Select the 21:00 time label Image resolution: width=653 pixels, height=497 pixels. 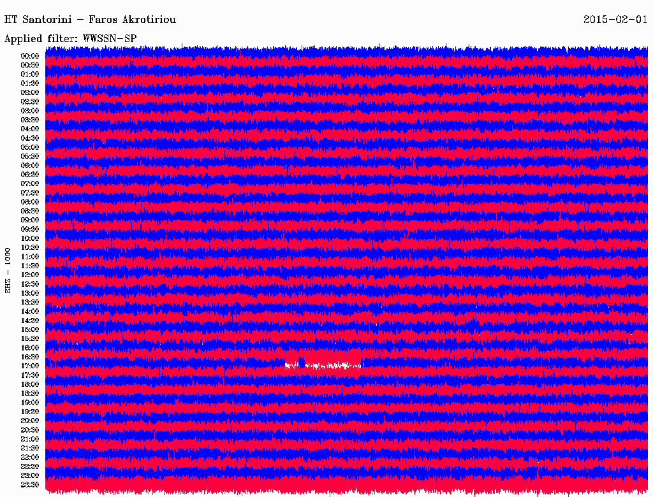coord(30,439)
